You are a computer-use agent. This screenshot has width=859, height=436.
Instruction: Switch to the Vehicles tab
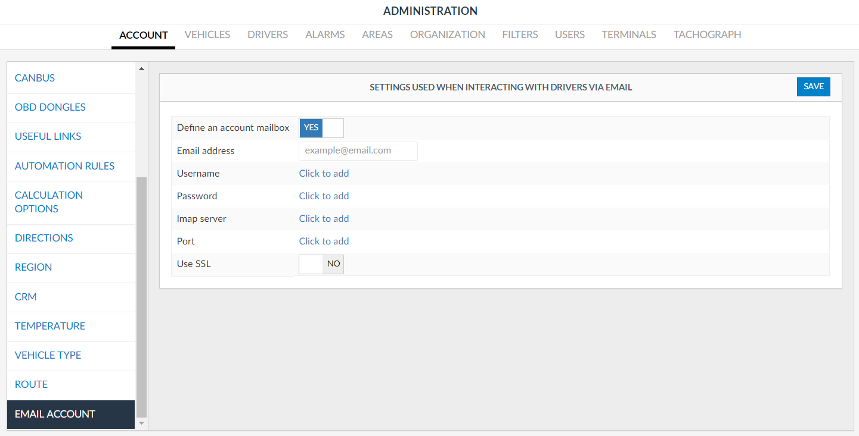pyautogui.click(x=207, y=34)
